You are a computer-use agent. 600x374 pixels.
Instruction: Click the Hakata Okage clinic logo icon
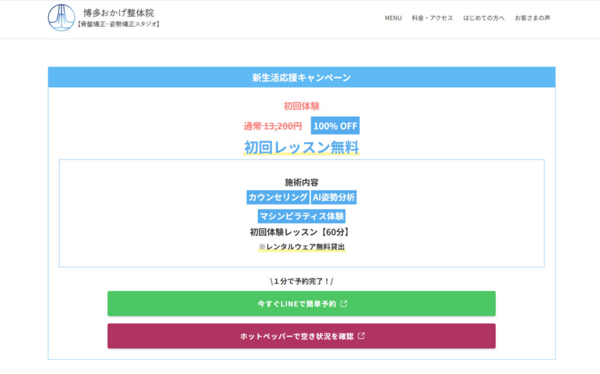62,18
